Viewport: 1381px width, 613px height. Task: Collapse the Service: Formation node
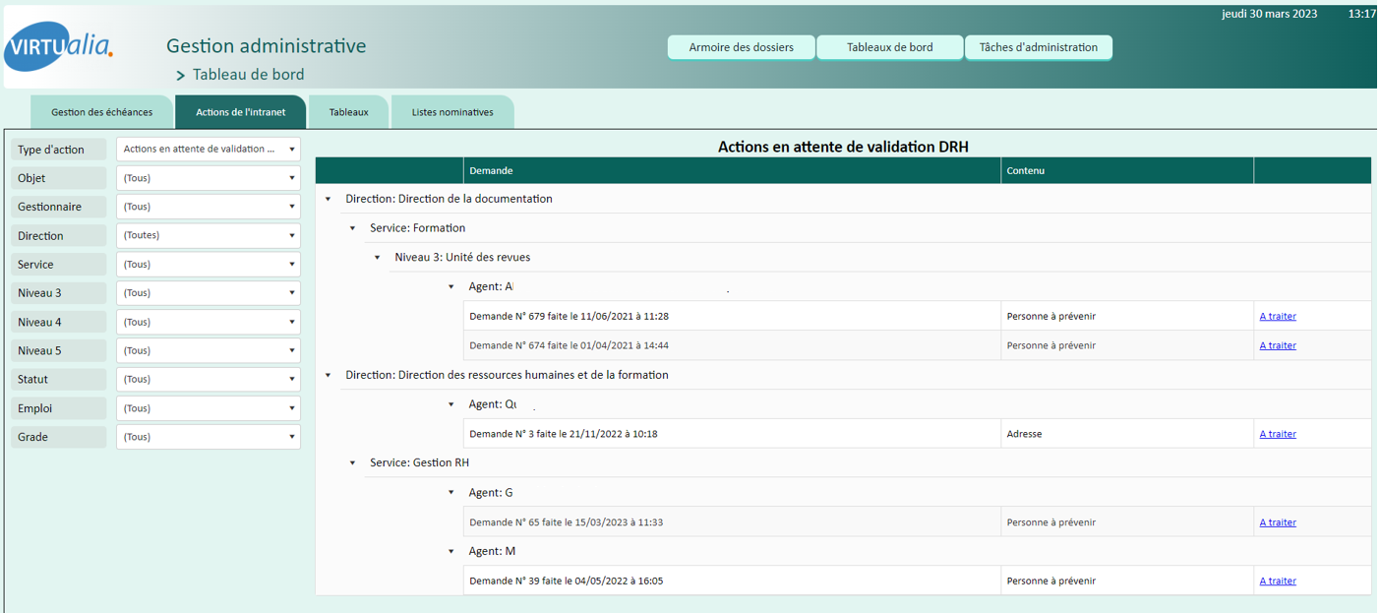pos(353,228)
